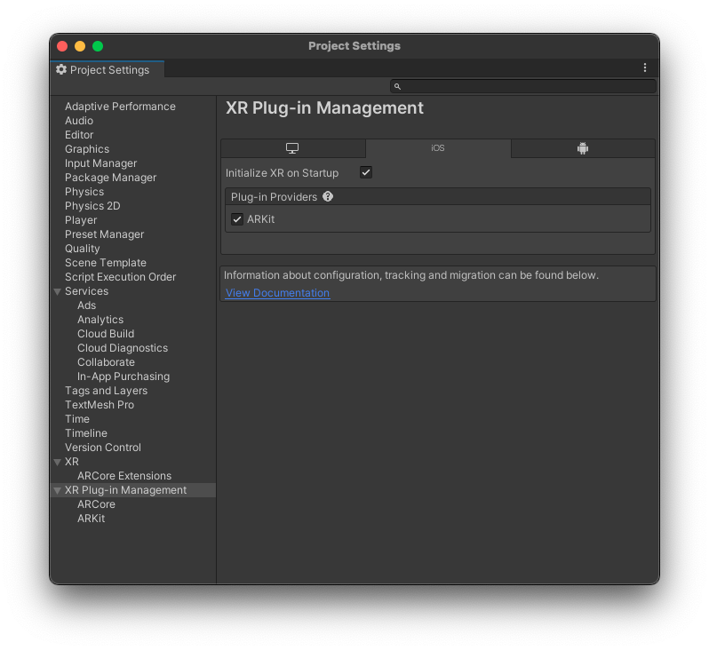
Task: Click the search magnifier icon
Action: (397, 86)
